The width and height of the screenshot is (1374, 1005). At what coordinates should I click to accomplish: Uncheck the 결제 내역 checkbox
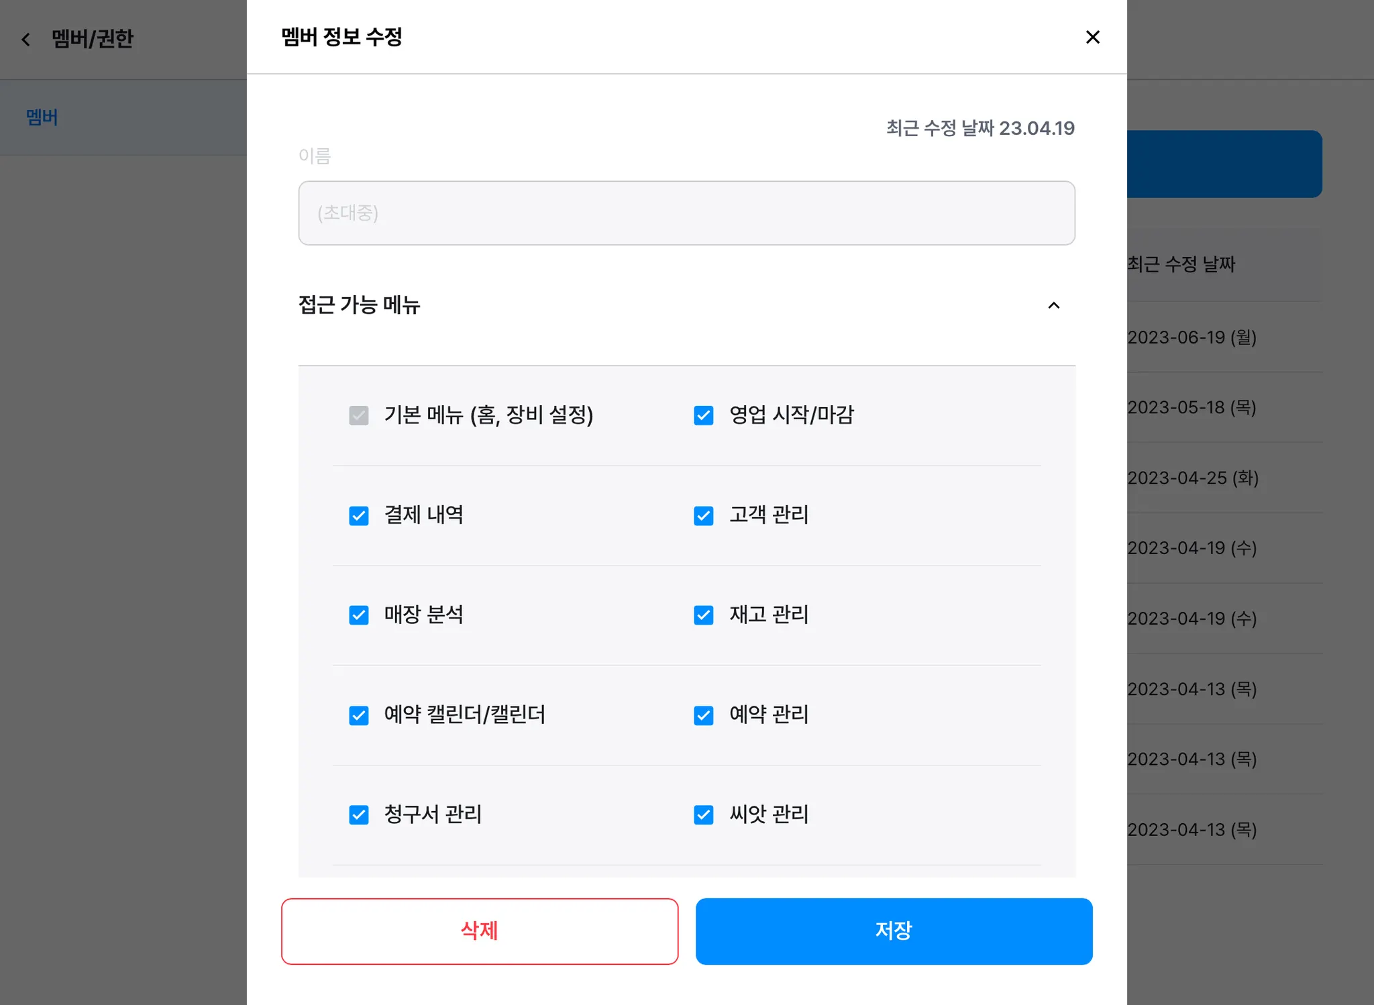[359, 515]
